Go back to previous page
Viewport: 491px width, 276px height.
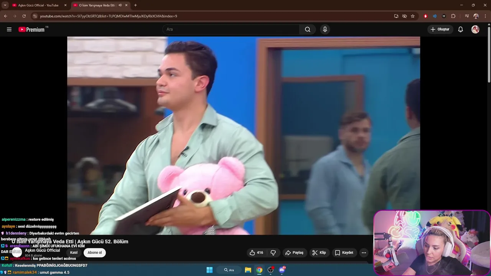[6, 16]
